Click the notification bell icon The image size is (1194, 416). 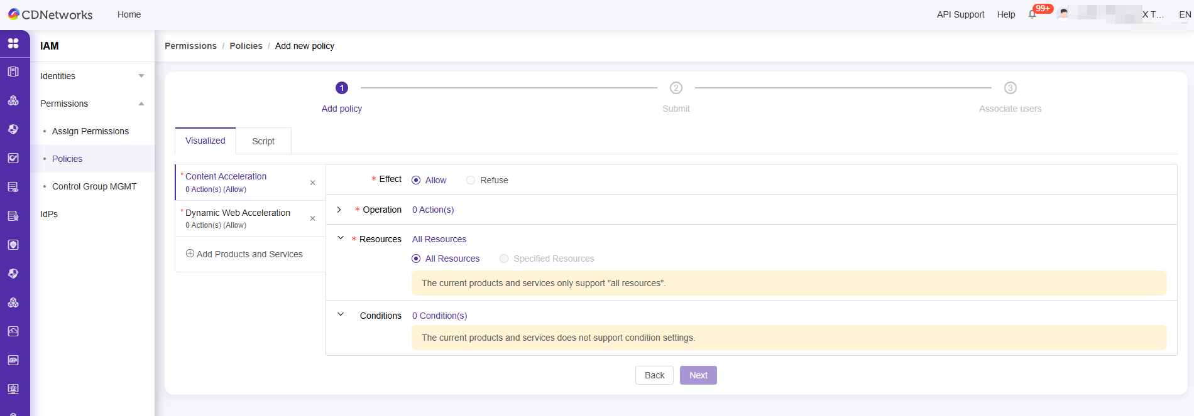click(1032, 14)
